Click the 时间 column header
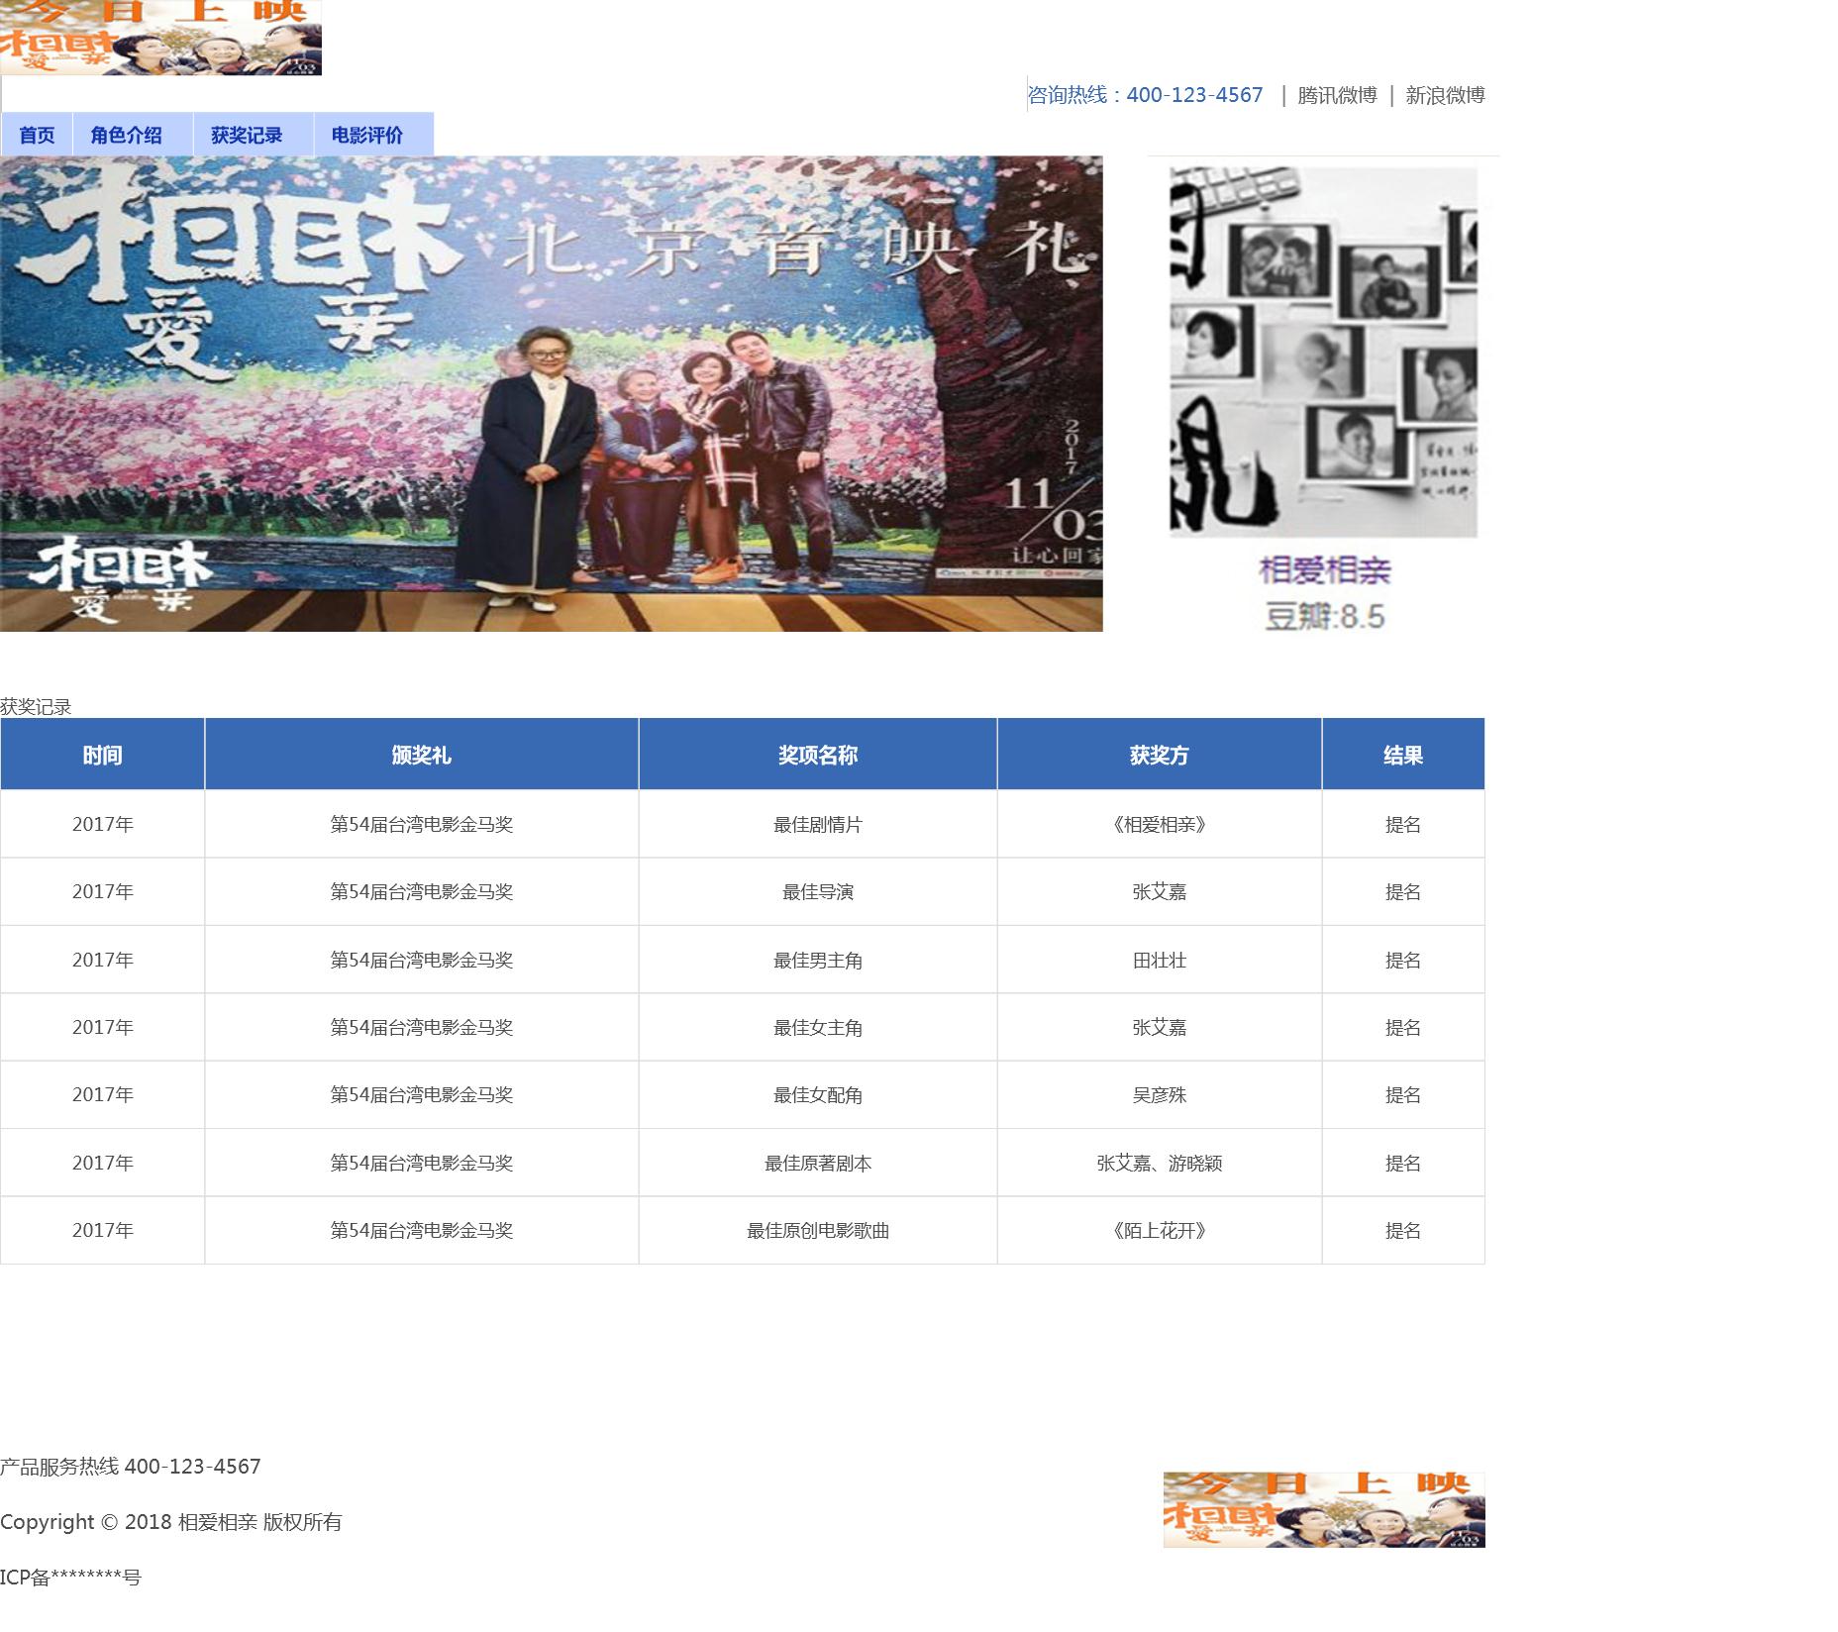The width and height of the screenshot is (1838, 1632). pyautogui.click(x=102, y=756)
